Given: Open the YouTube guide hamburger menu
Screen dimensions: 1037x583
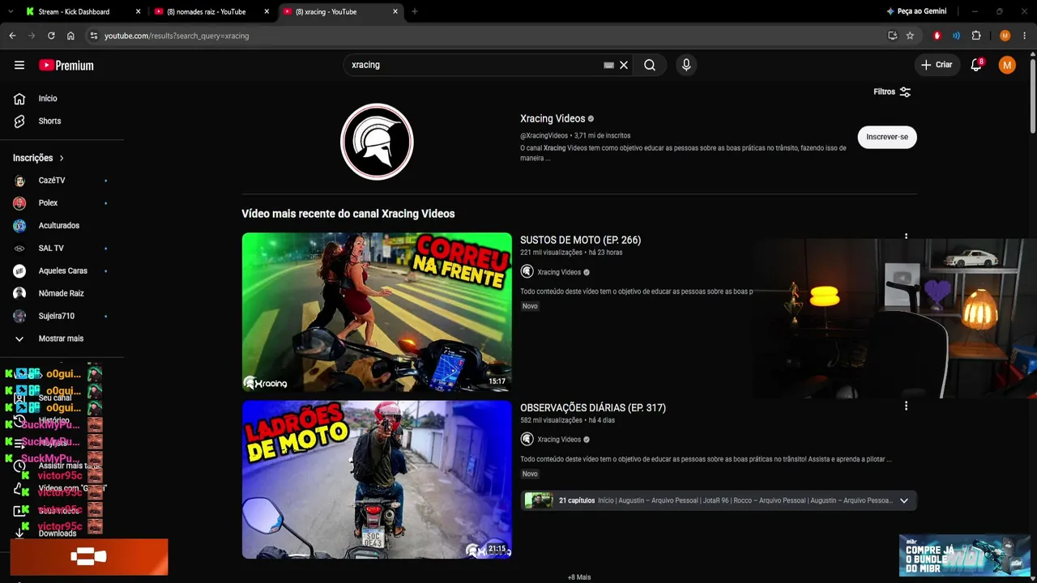Looking at the screenshot, I should tap(19, 66).
